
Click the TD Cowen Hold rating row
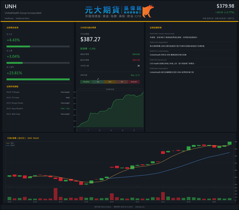(38, 98)
